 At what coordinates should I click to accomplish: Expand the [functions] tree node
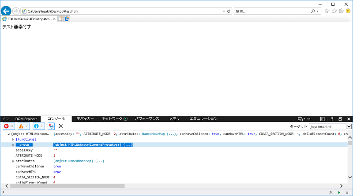[13, 139]
